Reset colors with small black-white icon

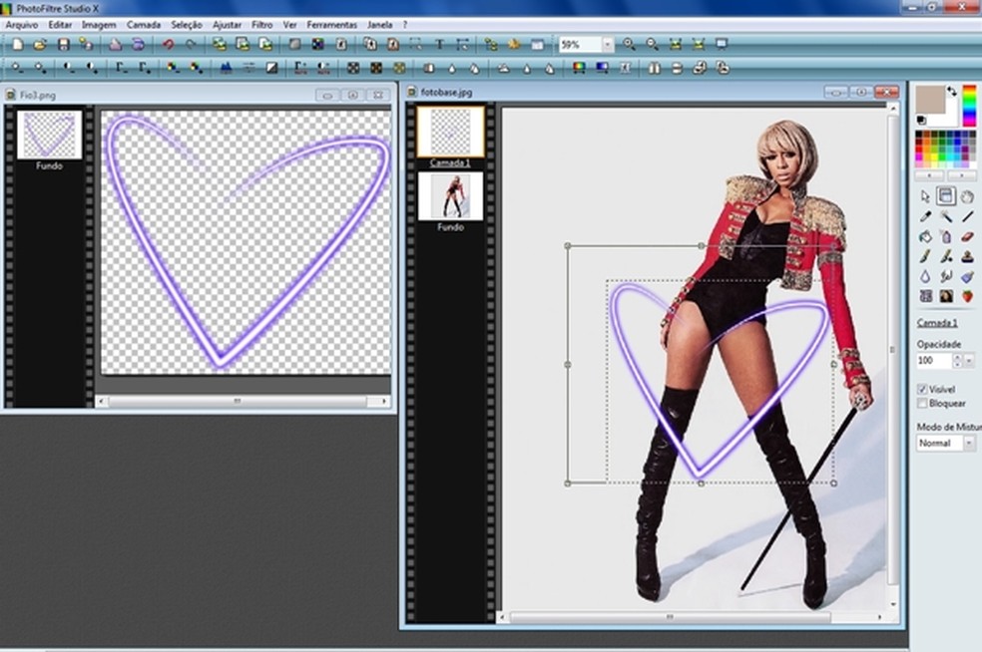(x=921, y=120)
